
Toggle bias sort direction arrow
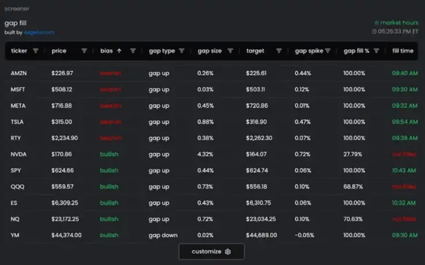point(119,51)
